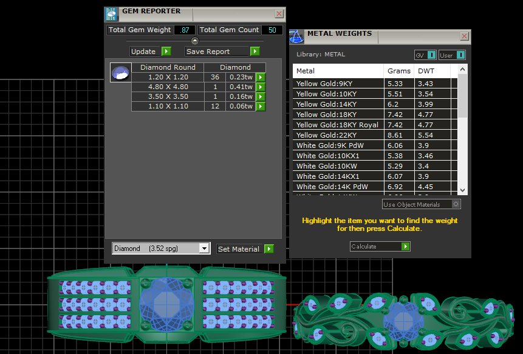Click the Grams column header
The image size is (523, 354).
pos(399,71)
